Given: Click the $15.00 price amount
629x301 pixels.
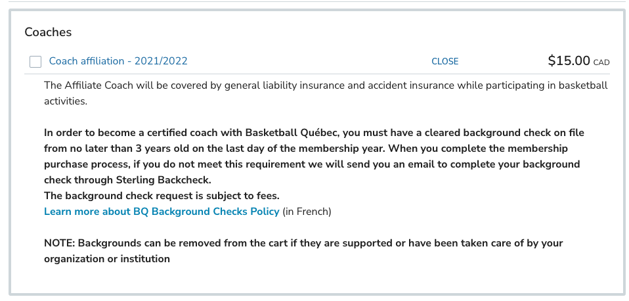Looking at the screenshot, I should pyautogui.click(x=569, y=61).
